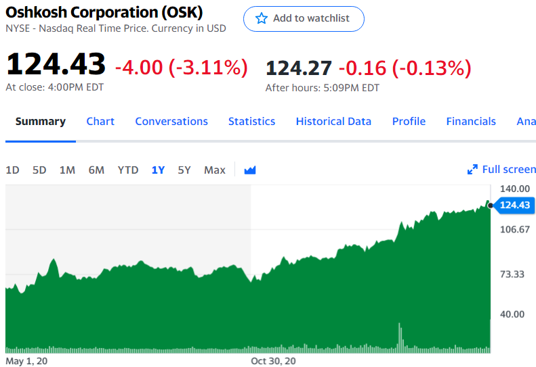Switch chart range to Max
The width and height of the screenshot is (536, 367).
[215, 170]
